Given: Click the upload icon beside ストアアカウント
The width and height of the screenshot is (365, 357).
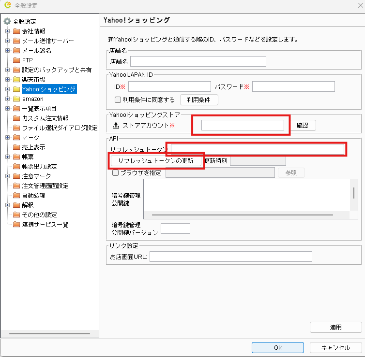Looking at the screenshot, I should (116, 126).
